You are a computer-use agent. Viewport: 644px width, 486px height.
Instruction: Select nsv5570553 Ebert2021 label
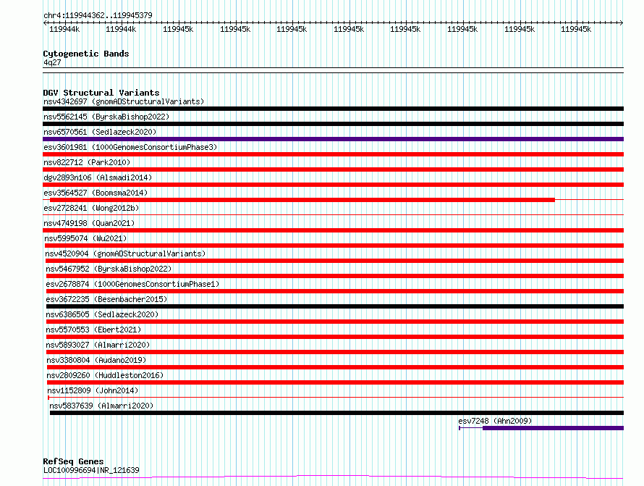pyautogui.click(x=93, y=330)
